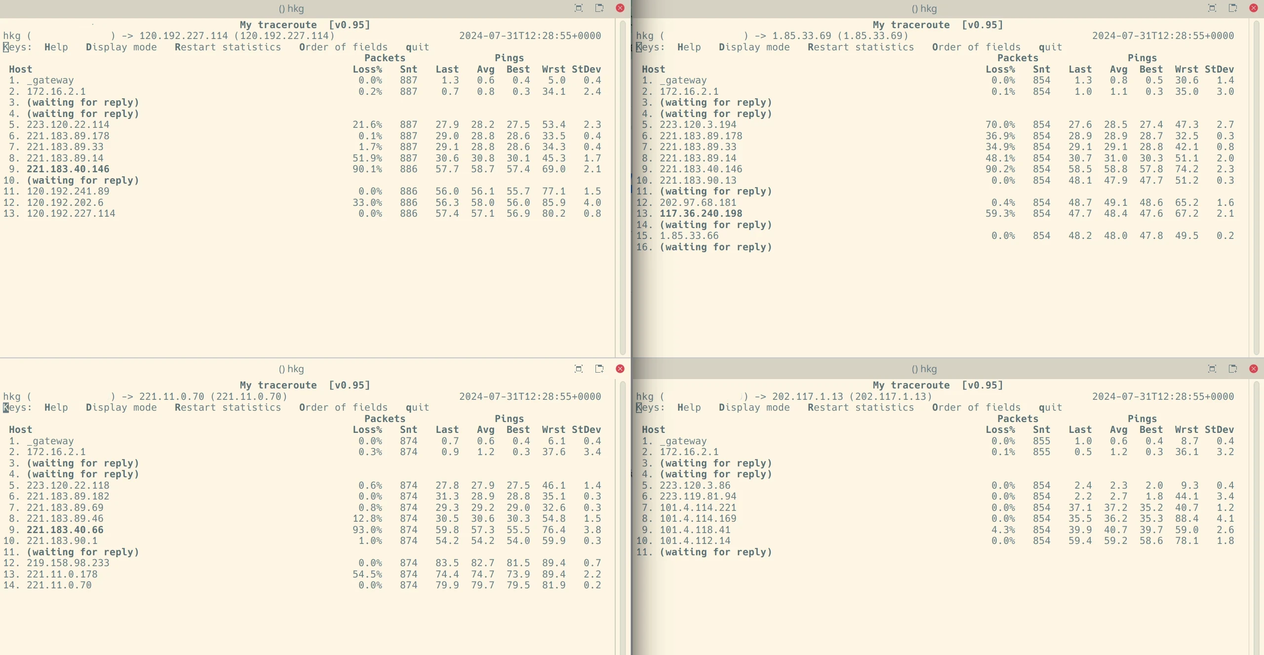1264x655 pixels.
Task: Click Restart statistics in the 221.11.0.70 pane
Action: (x=228, y=408)
